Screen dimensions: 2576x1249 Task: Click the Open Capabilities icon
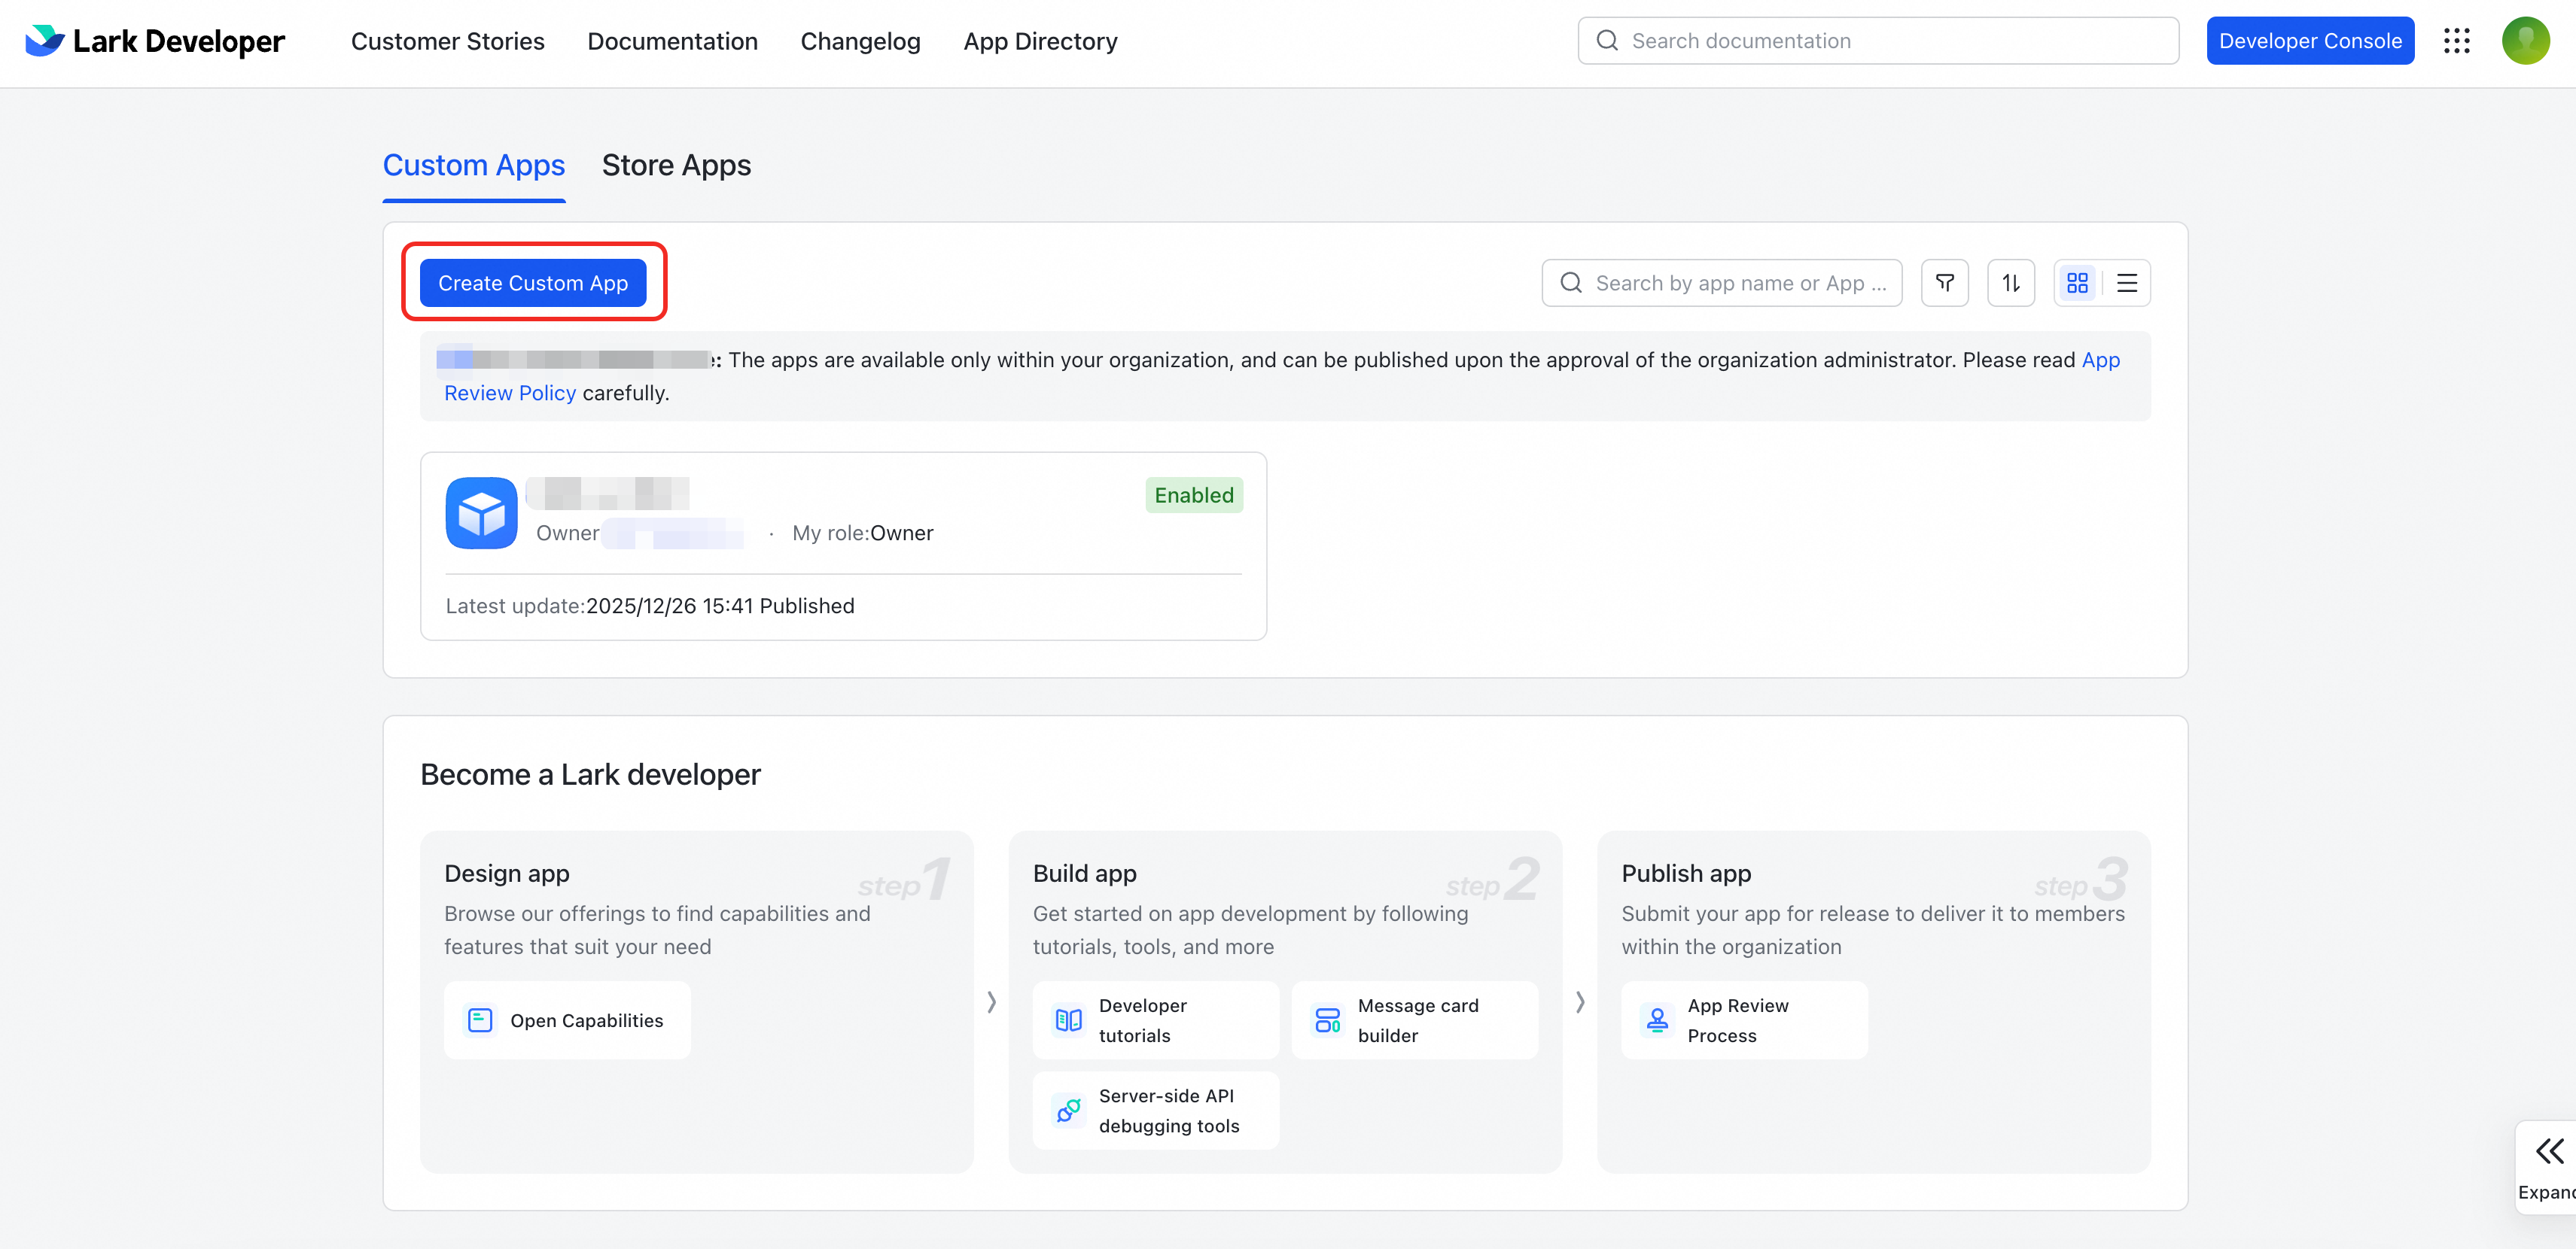(480, 1020)
